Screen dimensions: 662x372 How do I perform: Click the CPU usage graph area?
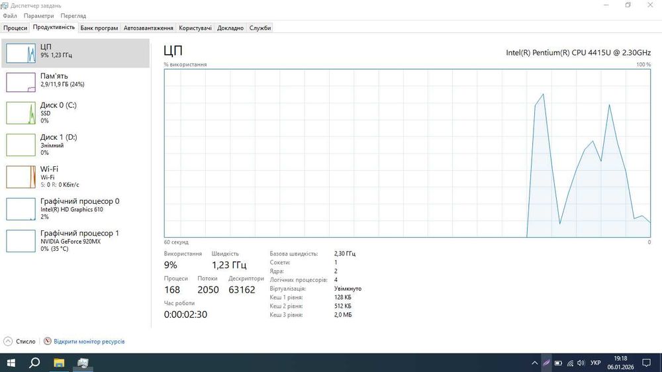click(x=407, y=154)
